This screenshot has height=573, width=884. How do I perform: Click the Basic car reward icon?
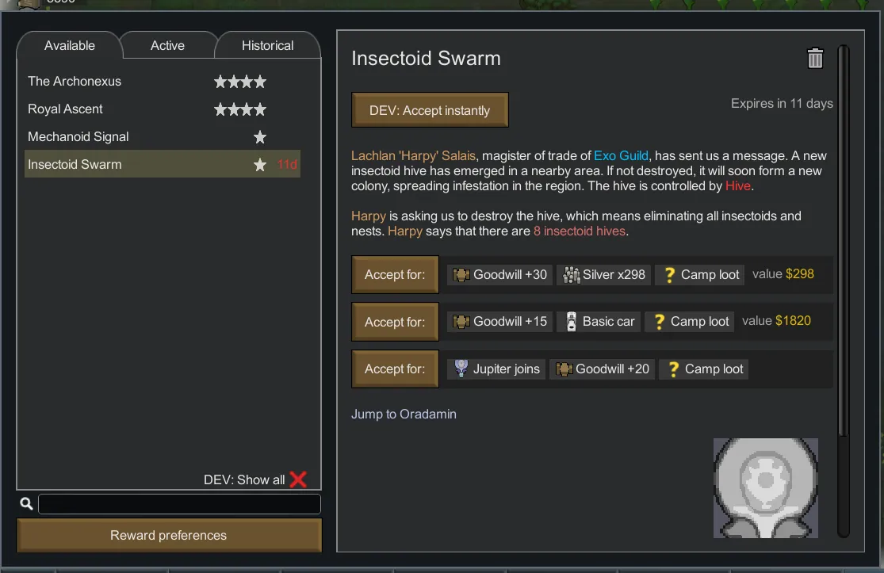coord(571,322)
